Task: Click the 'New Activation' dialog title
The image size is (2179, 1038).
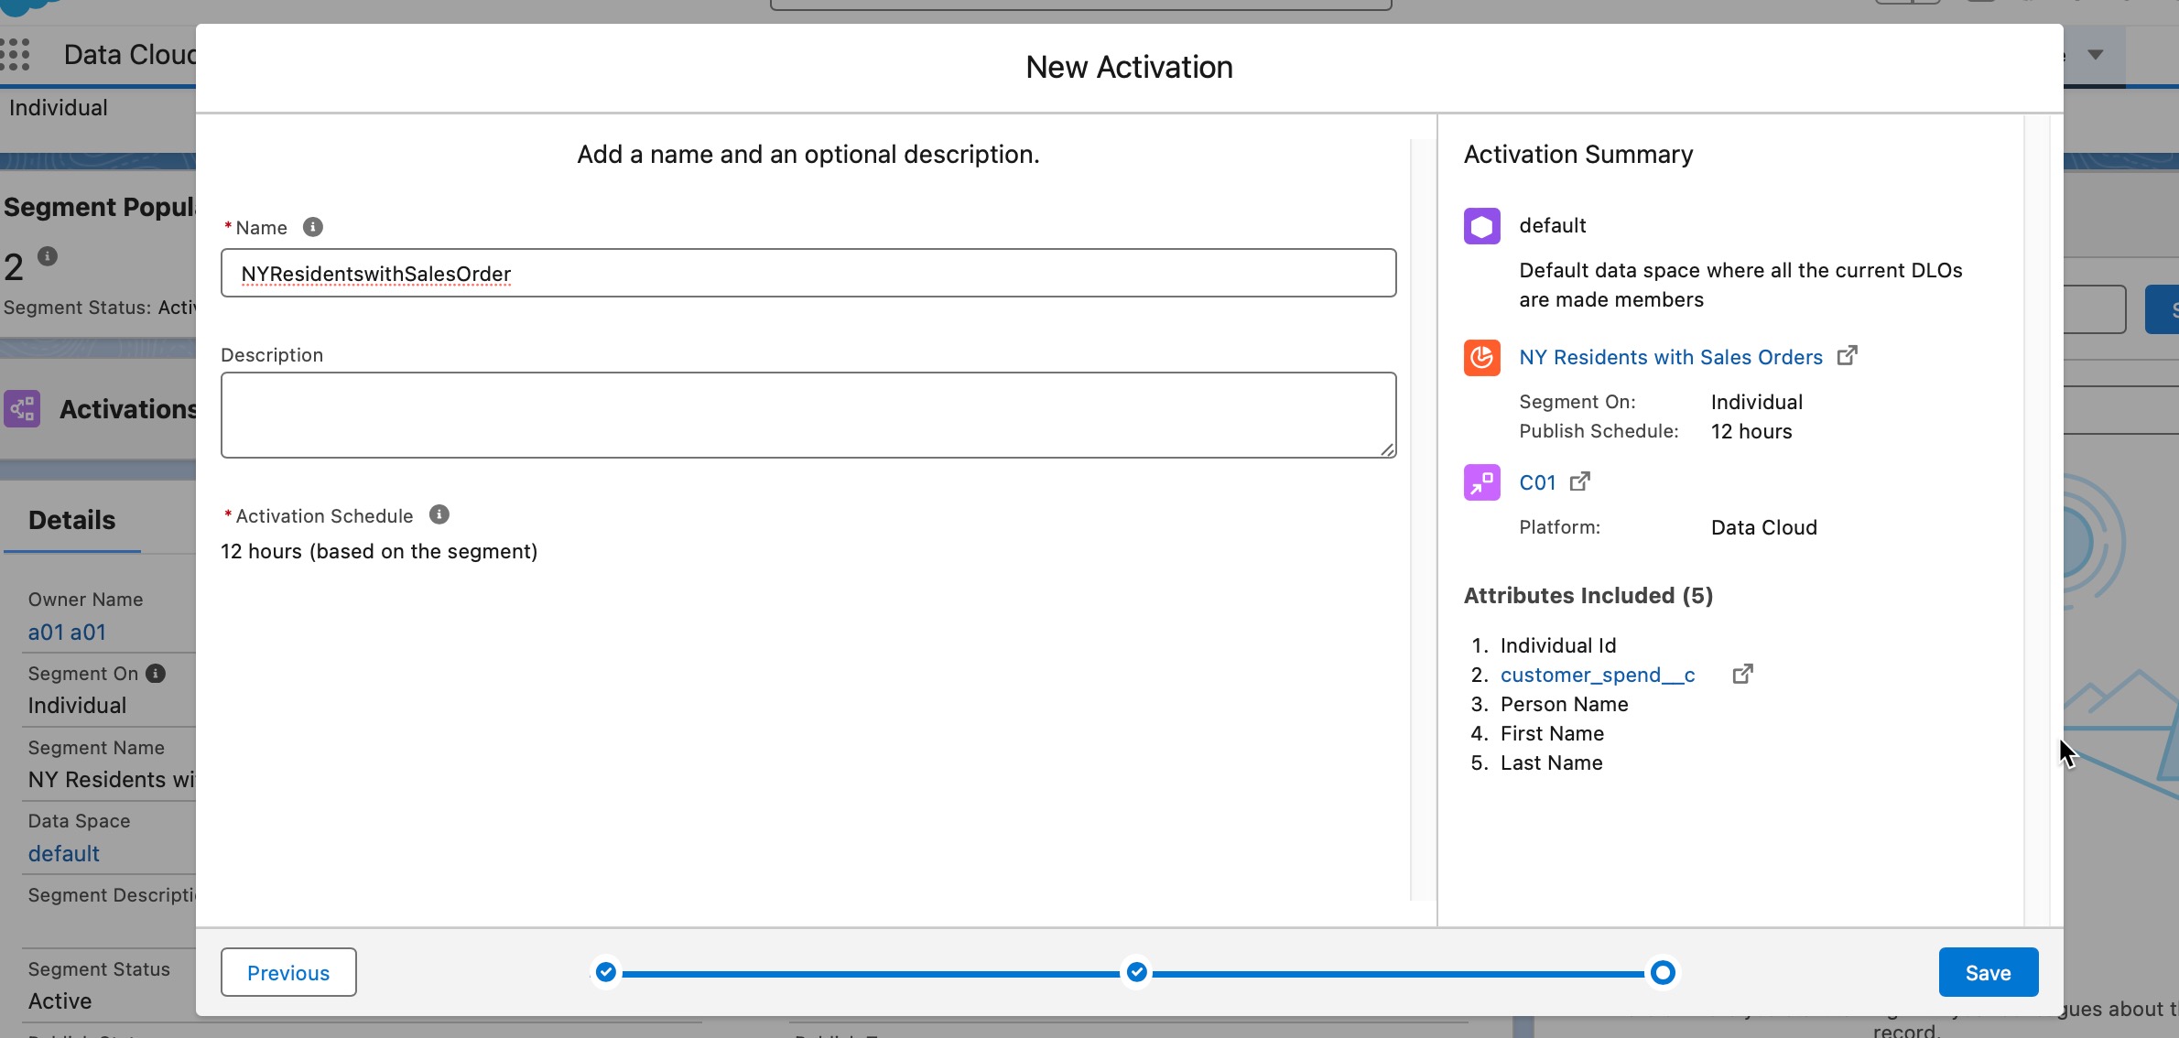Action: click(1129, 67)
